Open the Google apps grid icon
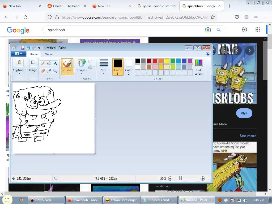Viewport: 272px width, 204px height. 258,29
